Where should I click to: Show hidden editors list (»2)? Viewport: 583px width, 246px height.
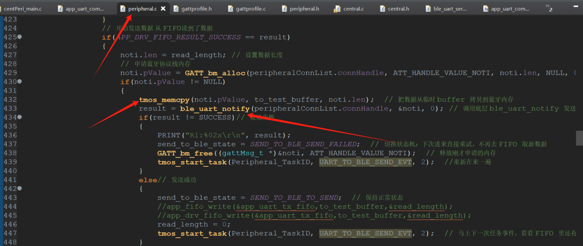549,7
